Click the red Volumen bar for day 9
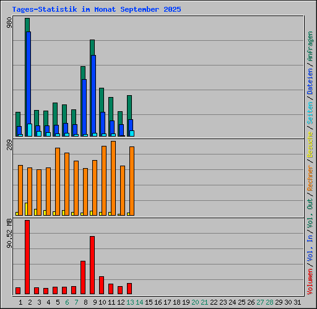Image resolution: width=317 pixels, height=309 pixels. 92,265
